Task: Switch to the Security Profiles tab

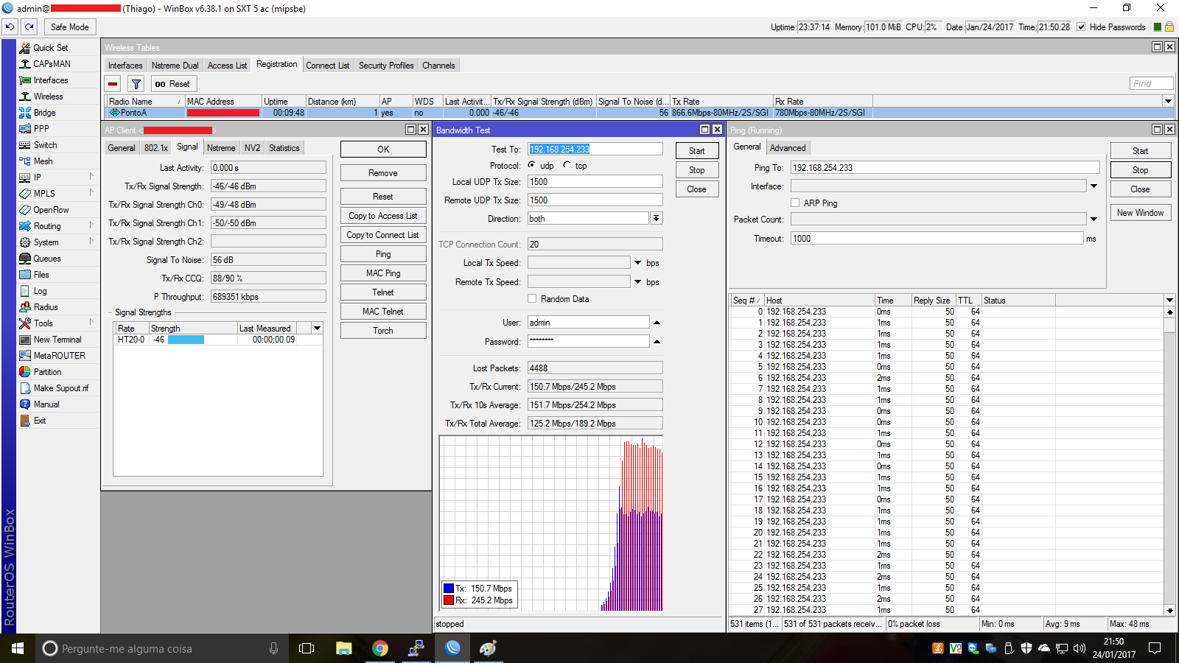Action: click(385, 66)
